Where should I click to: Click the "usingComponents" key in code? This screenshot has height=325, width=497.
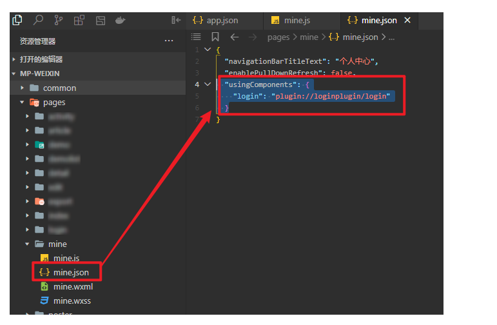(x=260, y=84)
